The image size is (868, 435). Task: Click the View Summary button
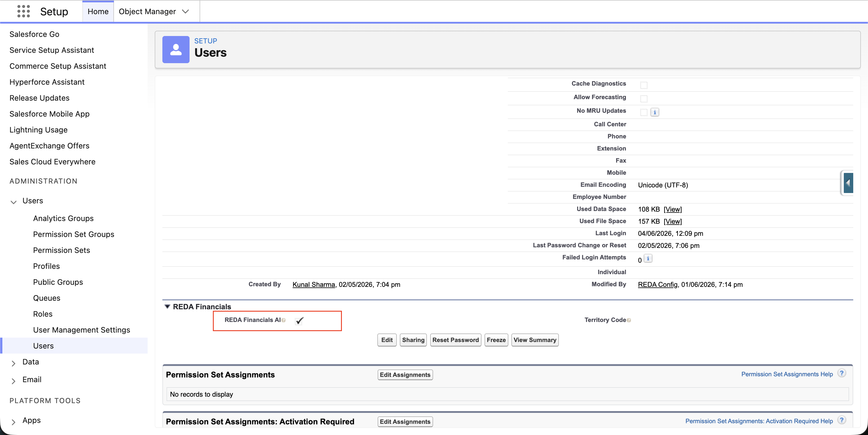coord(535,340)
